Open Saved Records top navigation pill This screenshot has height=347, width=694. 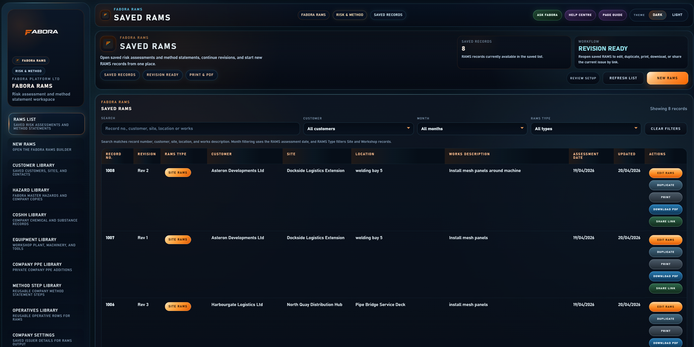pos(388,15)
